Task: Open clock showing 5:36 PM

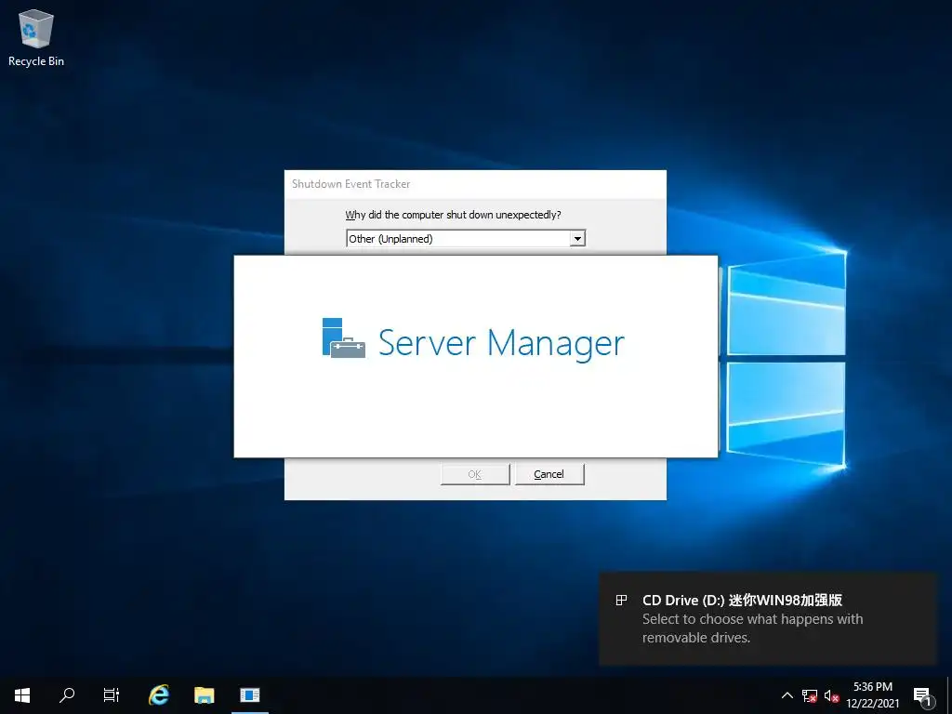Action: pos(873,695)
